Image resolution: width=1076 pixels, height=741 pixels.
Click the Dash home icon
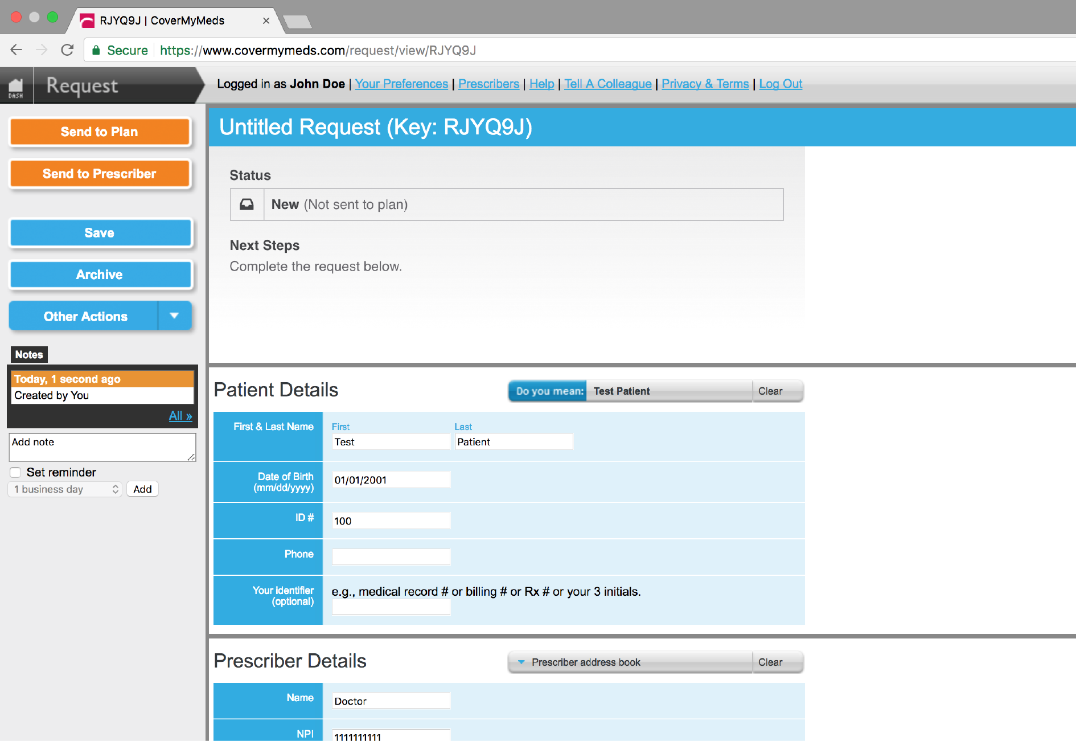click(16, 87)
